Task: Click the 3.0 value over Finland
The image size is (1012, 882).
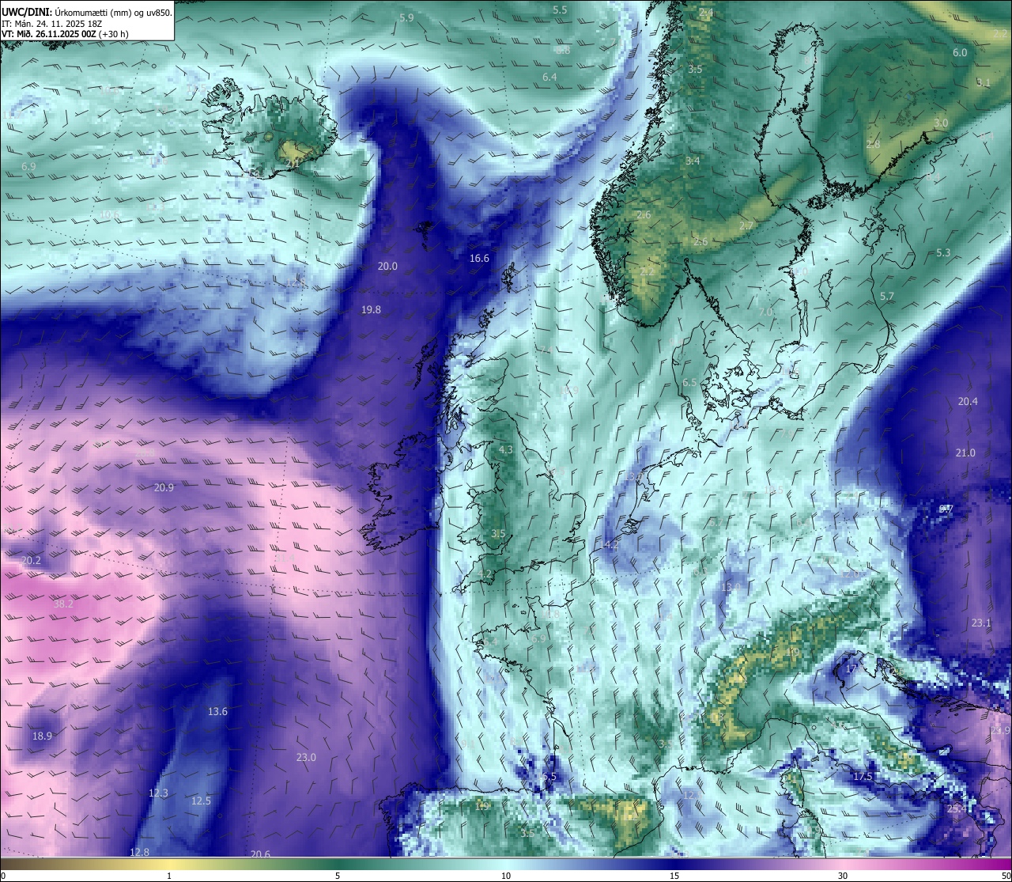Action: tap(941, 123)
